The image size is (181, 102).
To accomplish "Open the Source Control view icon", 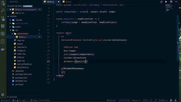I will click(3, 18).
